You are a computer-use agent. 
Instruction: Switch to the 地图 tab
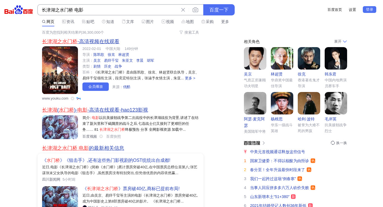(x=188, y=22)
